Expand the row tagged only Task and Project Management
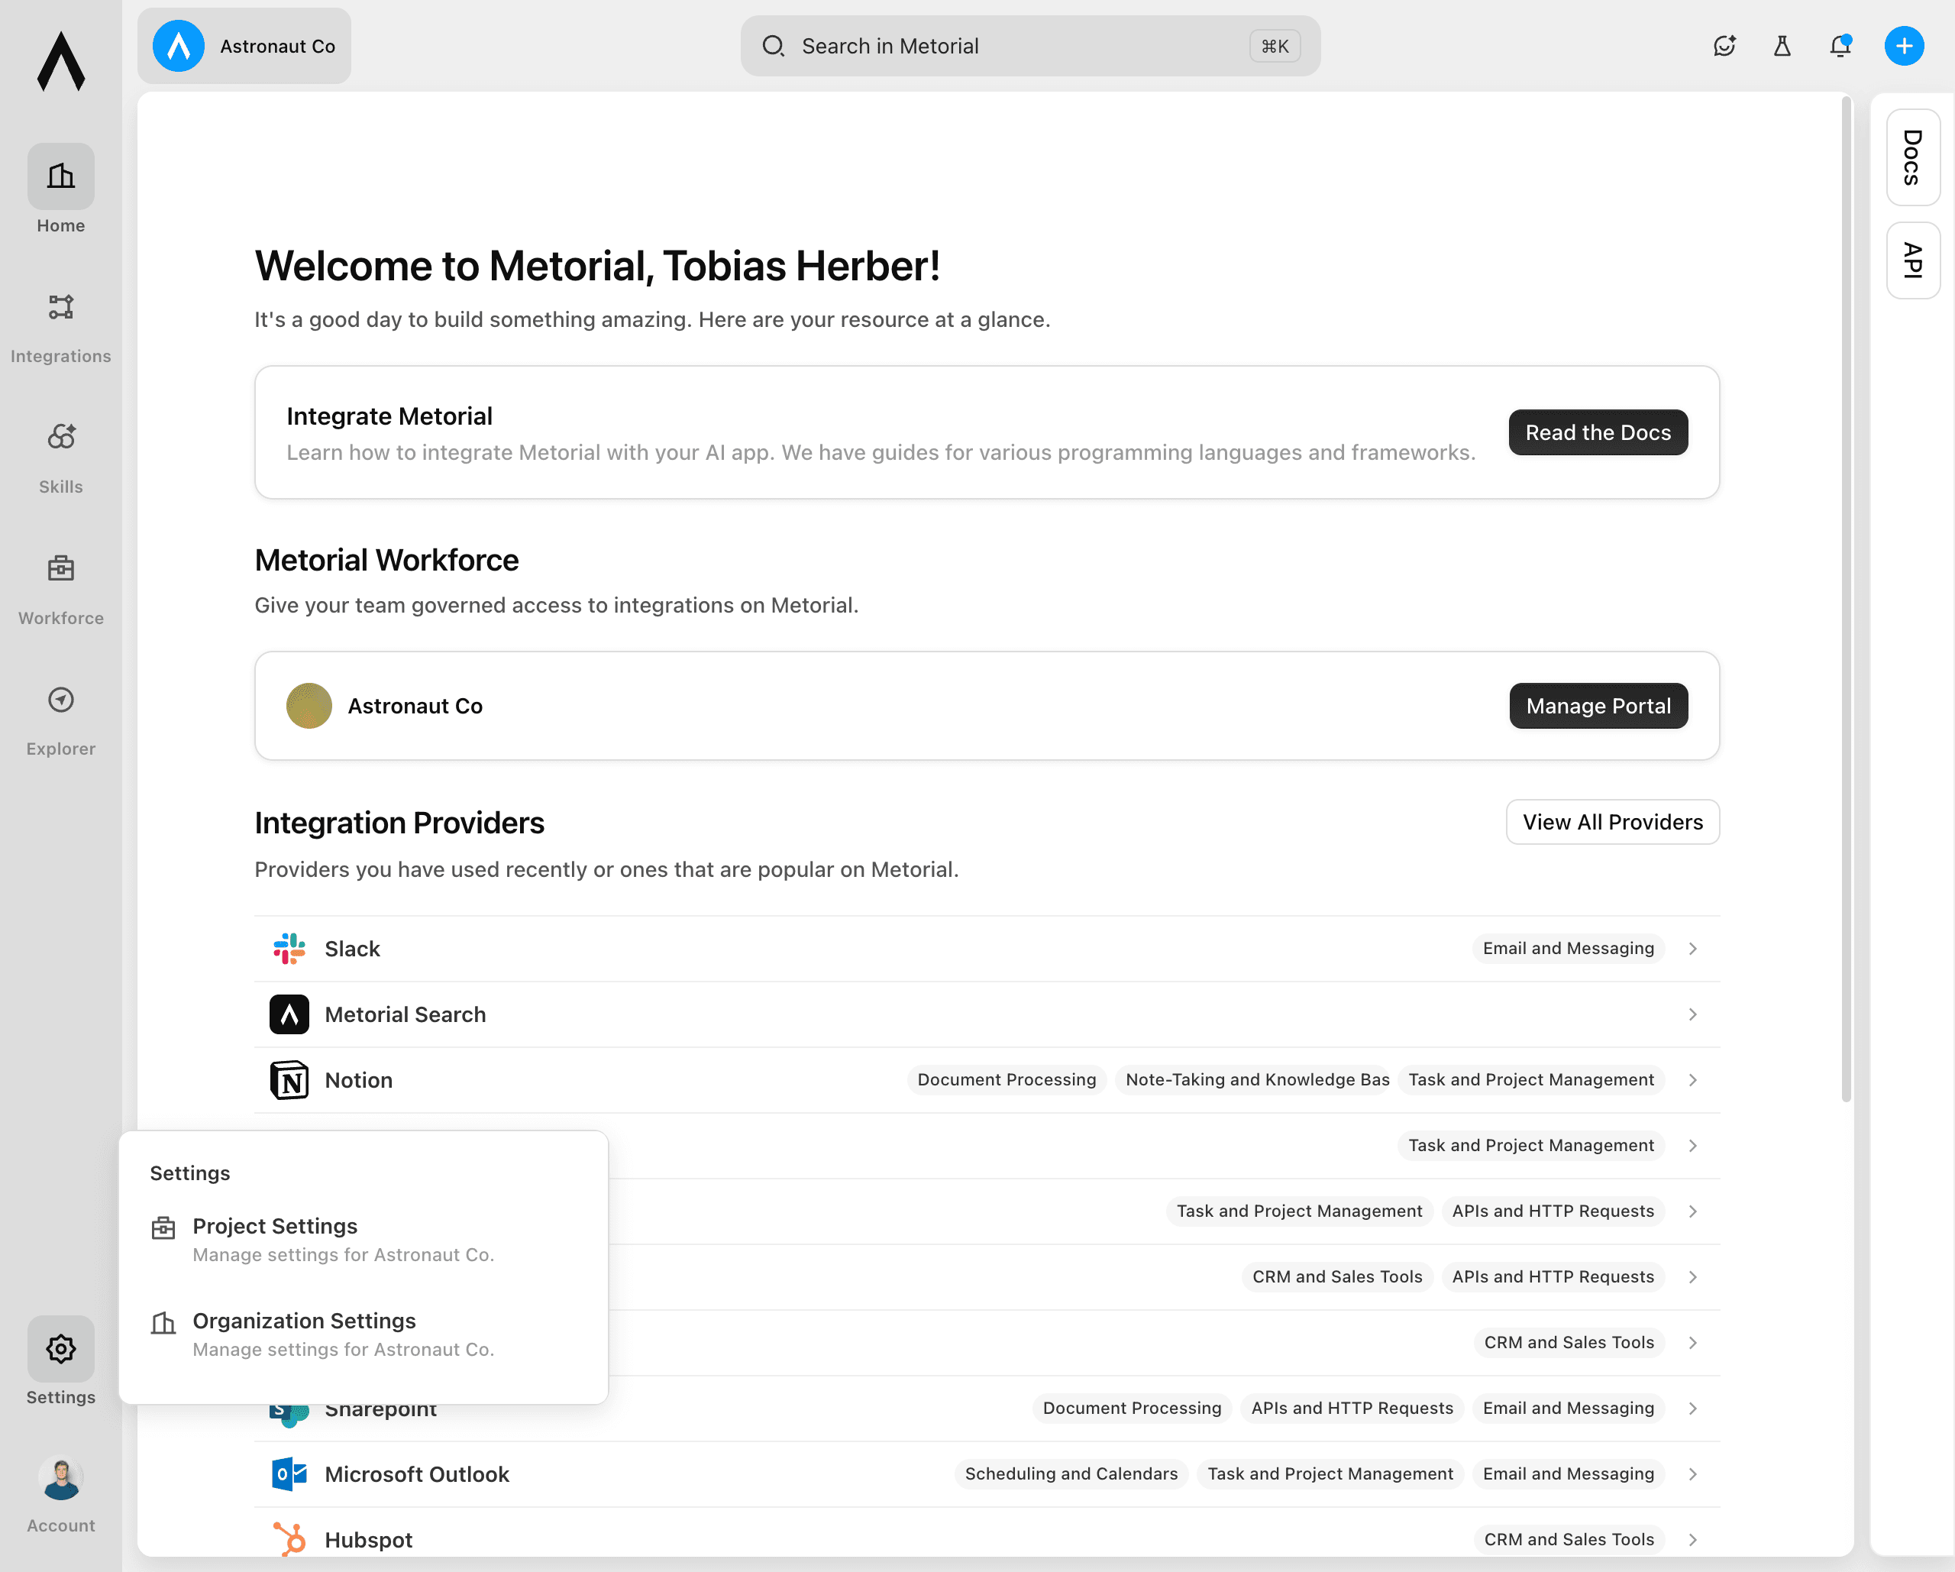 tap(1692, 1145)
